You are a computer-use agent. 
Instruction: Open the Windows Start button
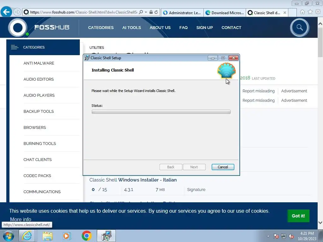point(8,236)
